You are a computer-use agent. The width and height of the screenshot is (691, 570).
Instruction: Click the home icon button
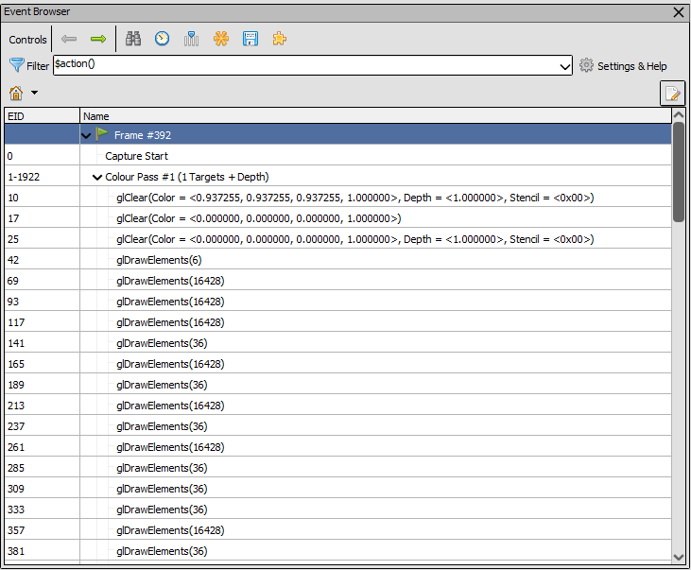16,93
